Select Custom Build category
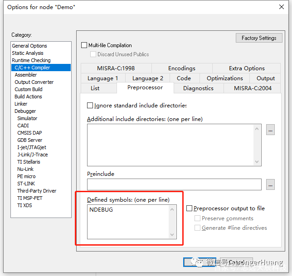This screenshot has height=276, width=292. tap(41, 89)
